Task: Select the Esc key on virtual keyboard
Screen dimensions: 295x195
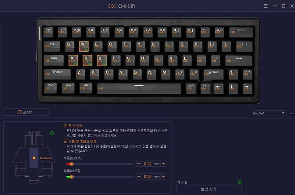Action: coord(48,32)
